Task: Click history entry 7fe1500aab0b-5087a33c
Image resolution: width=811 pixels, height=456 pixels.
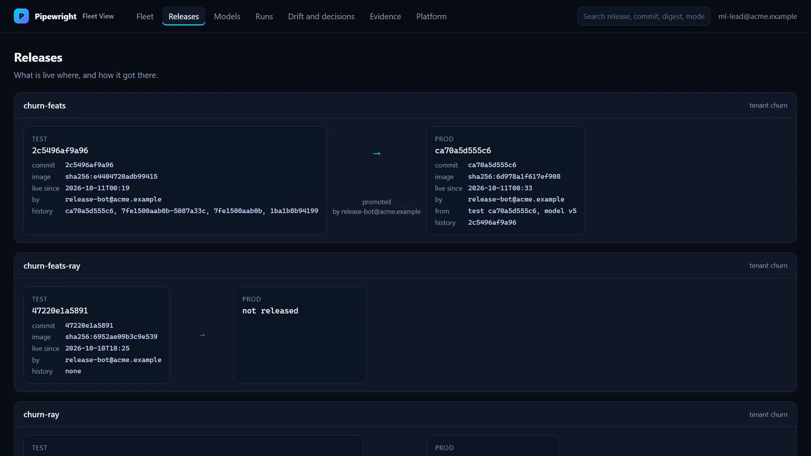Action: click(163, 211)
